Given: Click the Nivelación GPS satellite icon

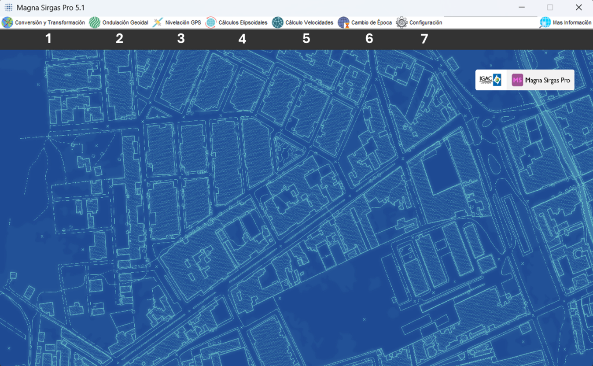Looking at the screenshot, I should point(158,22).
